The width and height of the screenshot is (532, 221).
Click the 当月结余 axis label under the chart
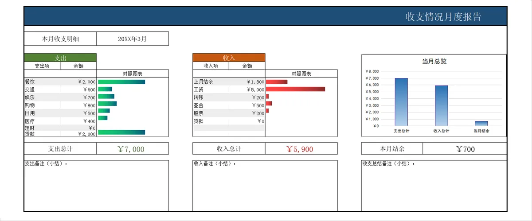(481, 131)
